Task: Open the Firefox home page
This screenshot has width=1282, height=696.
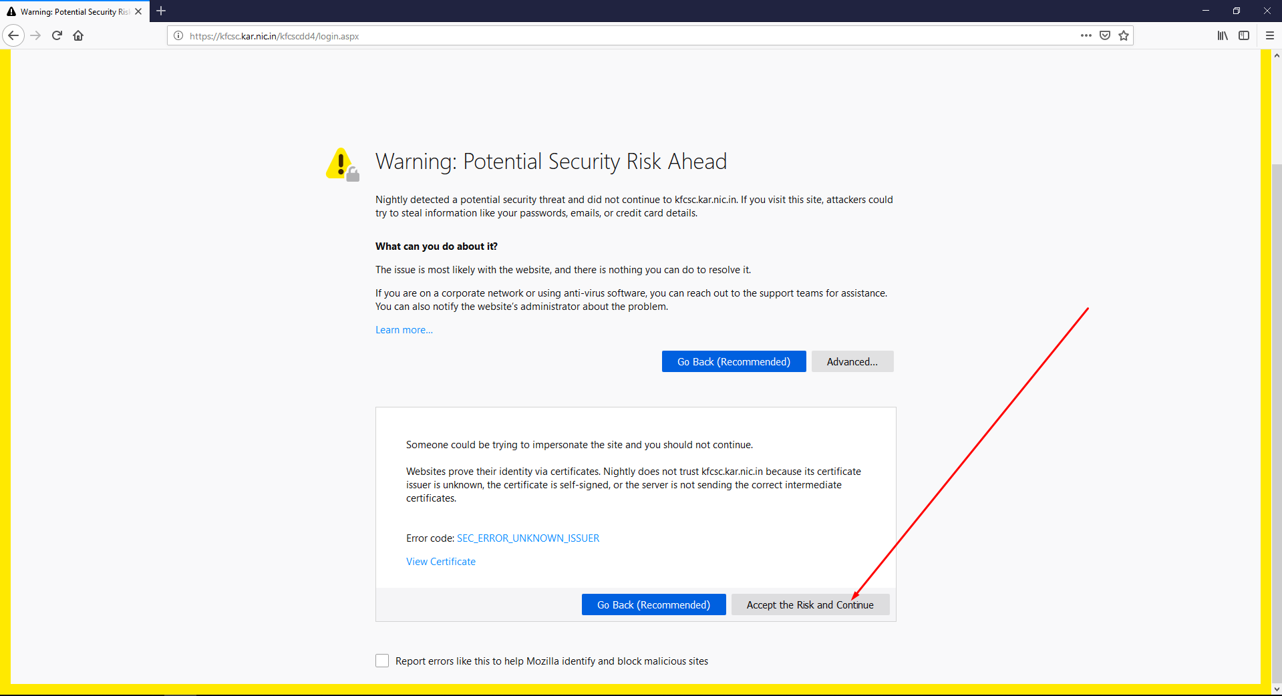Action: (x=78, y=35)
